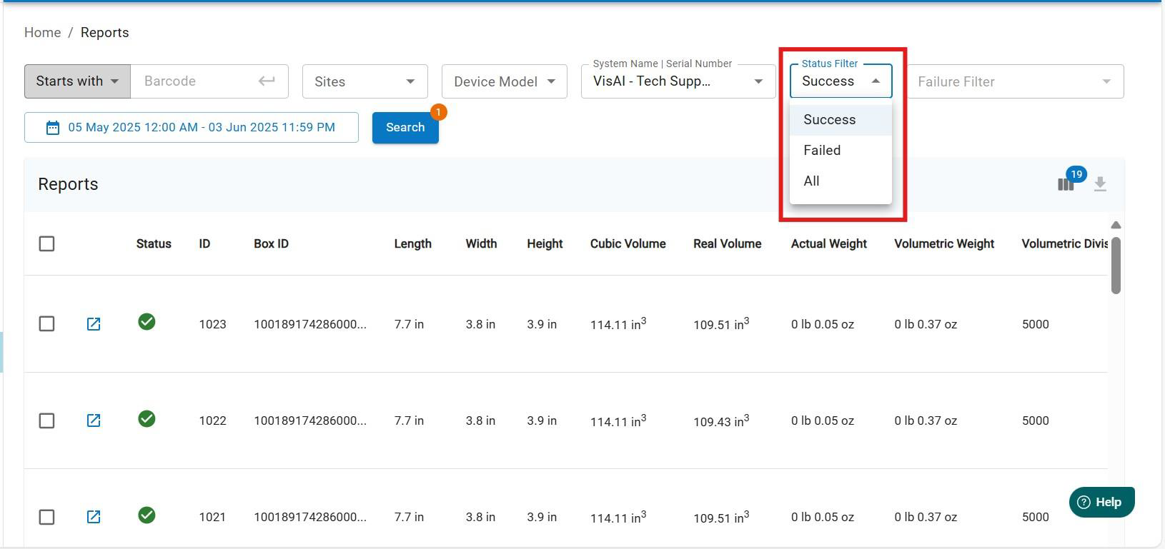The height and width of the screenshot is (549, 1165).
Task: Click the column chooser icon
Action: coord(1065,184)
